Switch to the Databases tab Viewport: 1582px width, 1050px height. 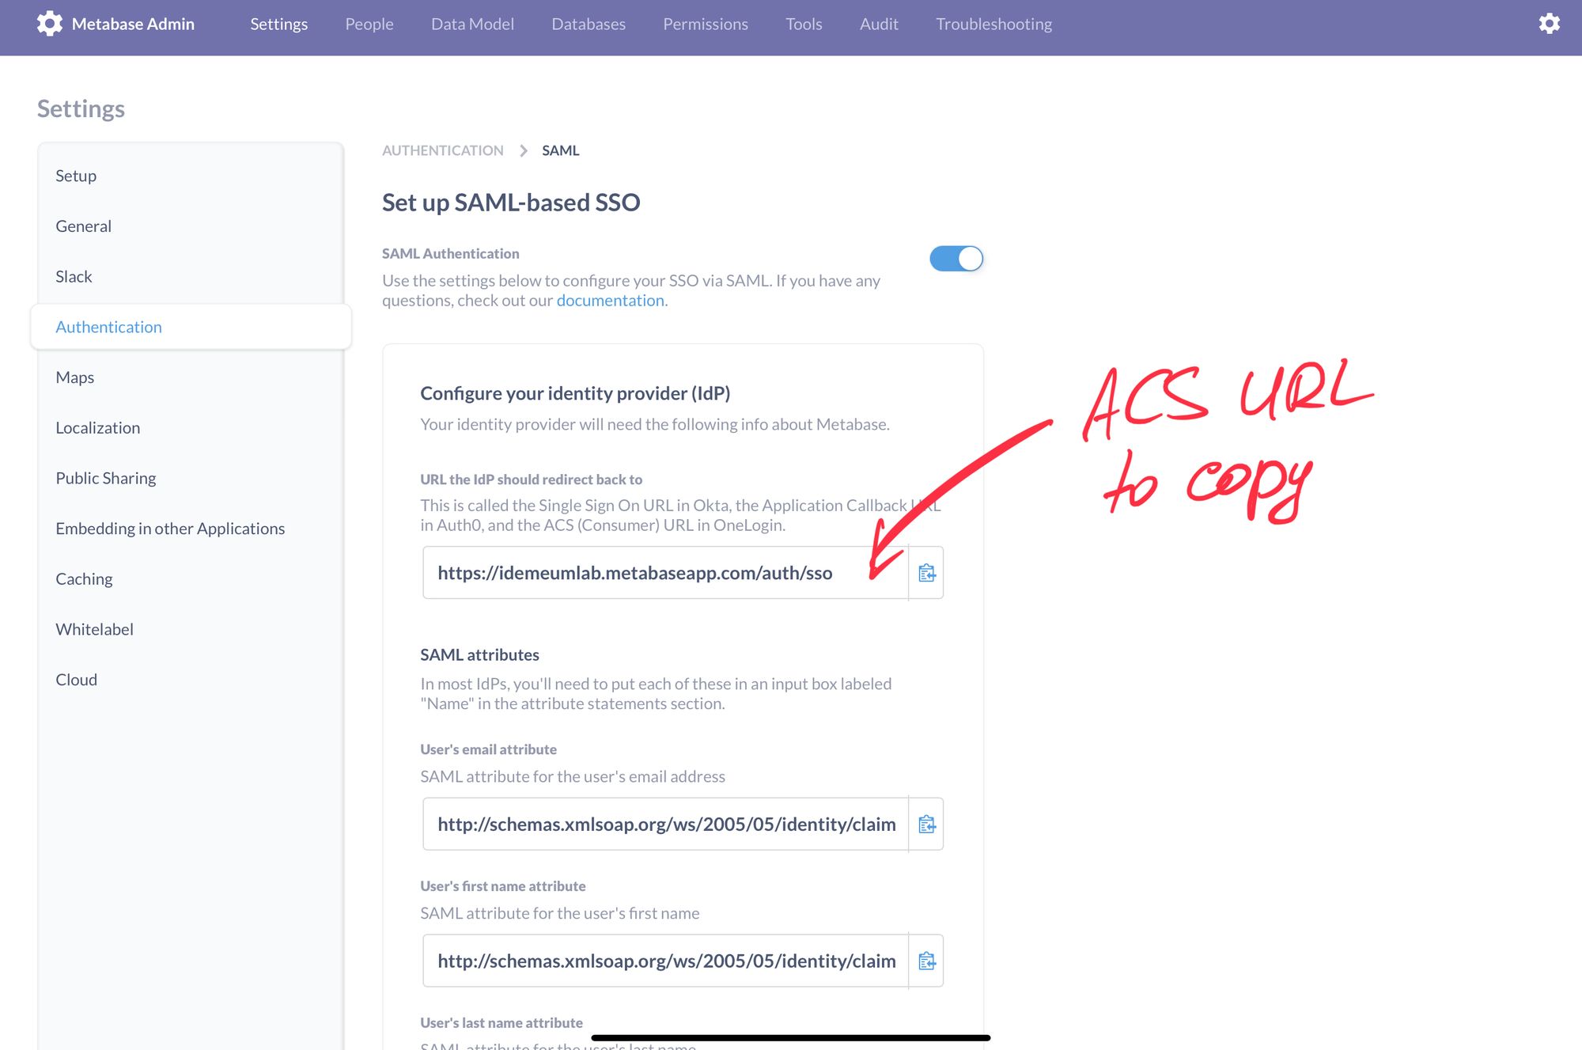pyautogui.click(x=589, y=24)
